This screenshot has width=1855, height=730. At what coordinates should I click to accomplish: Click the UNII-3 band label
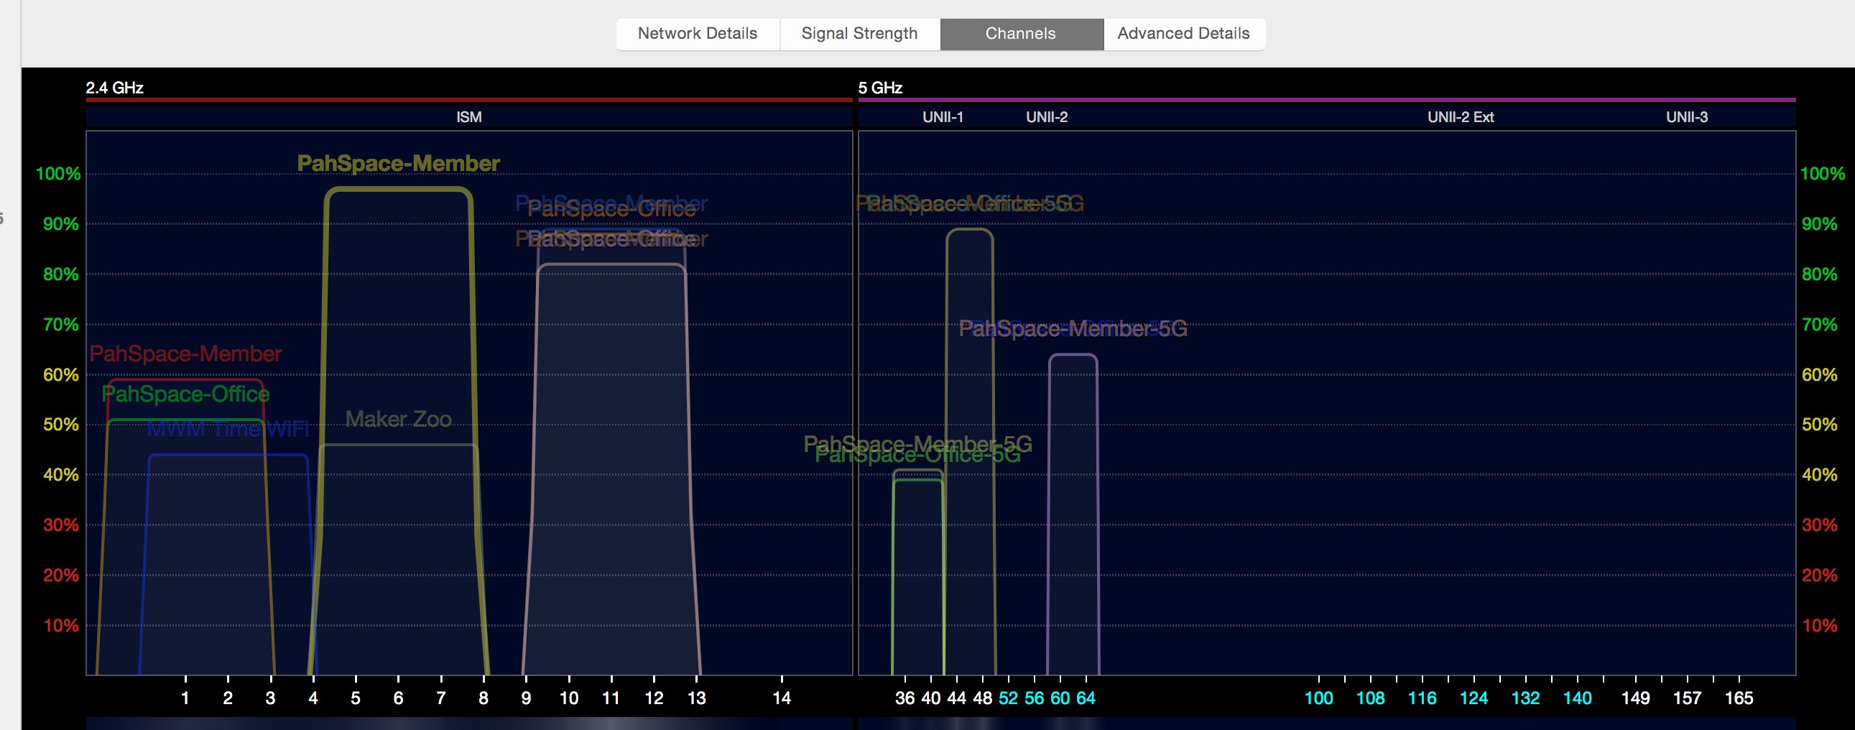click(1686, 116)
